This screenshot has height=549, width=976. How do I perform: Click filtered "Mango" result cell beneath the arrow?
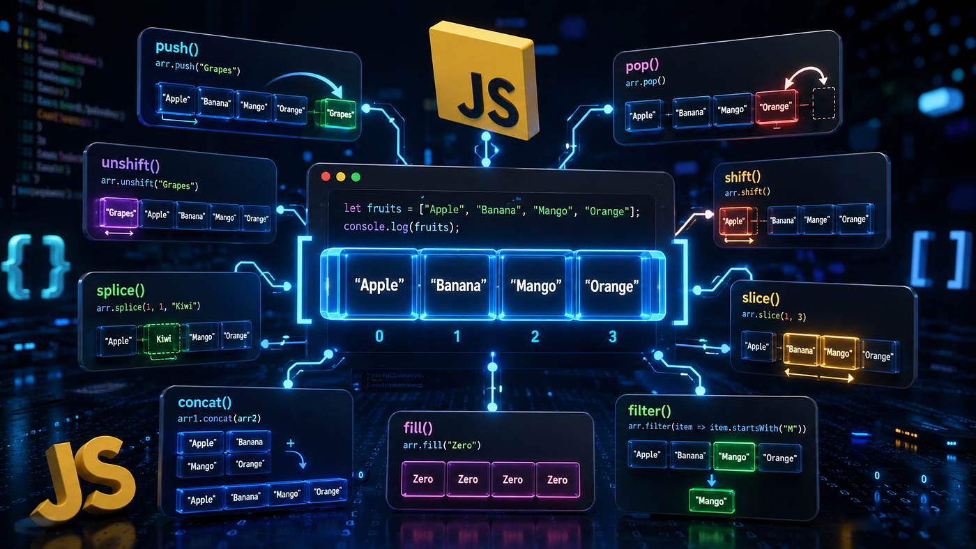point(712,501)
